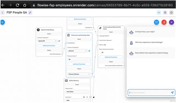Screen dimensions: 176x103
Task: Select the Buffer Memory node icon
Action: point(67,81)
